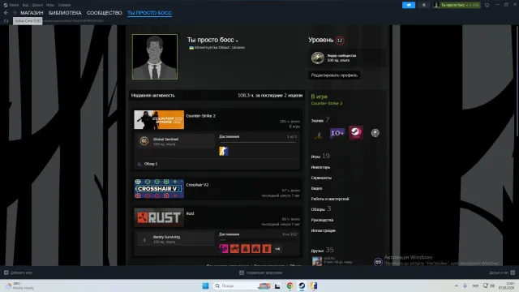The height and width of the screenshot is (292, 519).
Task: Click the gray round coin badge
Action: 375,133
